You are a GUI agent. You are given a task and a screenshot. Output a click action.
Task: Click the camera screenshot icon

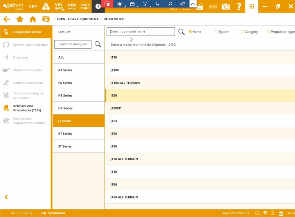[226, 7]
